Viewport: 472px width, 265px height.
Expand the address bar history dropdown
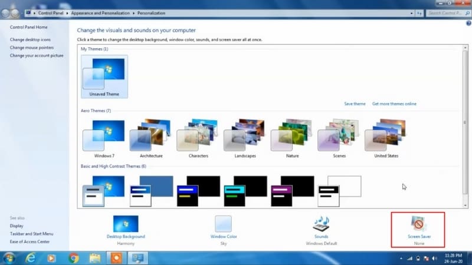(x=411, y=13)
